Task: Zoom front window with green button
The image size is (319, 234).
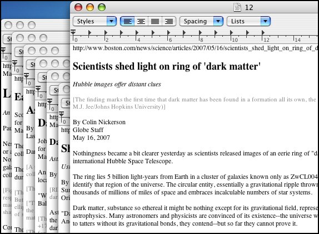Action: [x=102, y=7]
